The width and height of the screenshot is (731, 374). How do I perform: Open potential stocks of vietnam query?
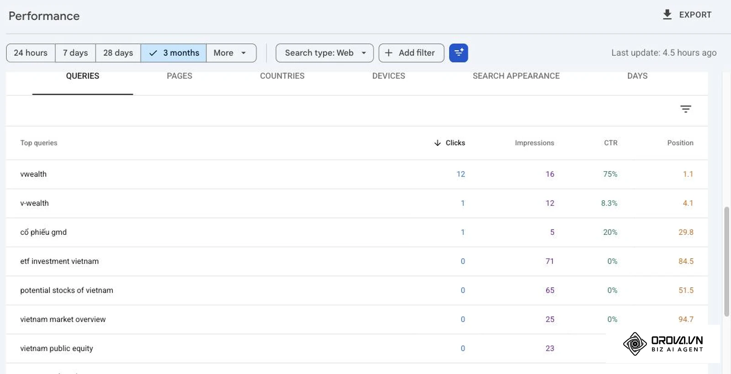point(67,291)
